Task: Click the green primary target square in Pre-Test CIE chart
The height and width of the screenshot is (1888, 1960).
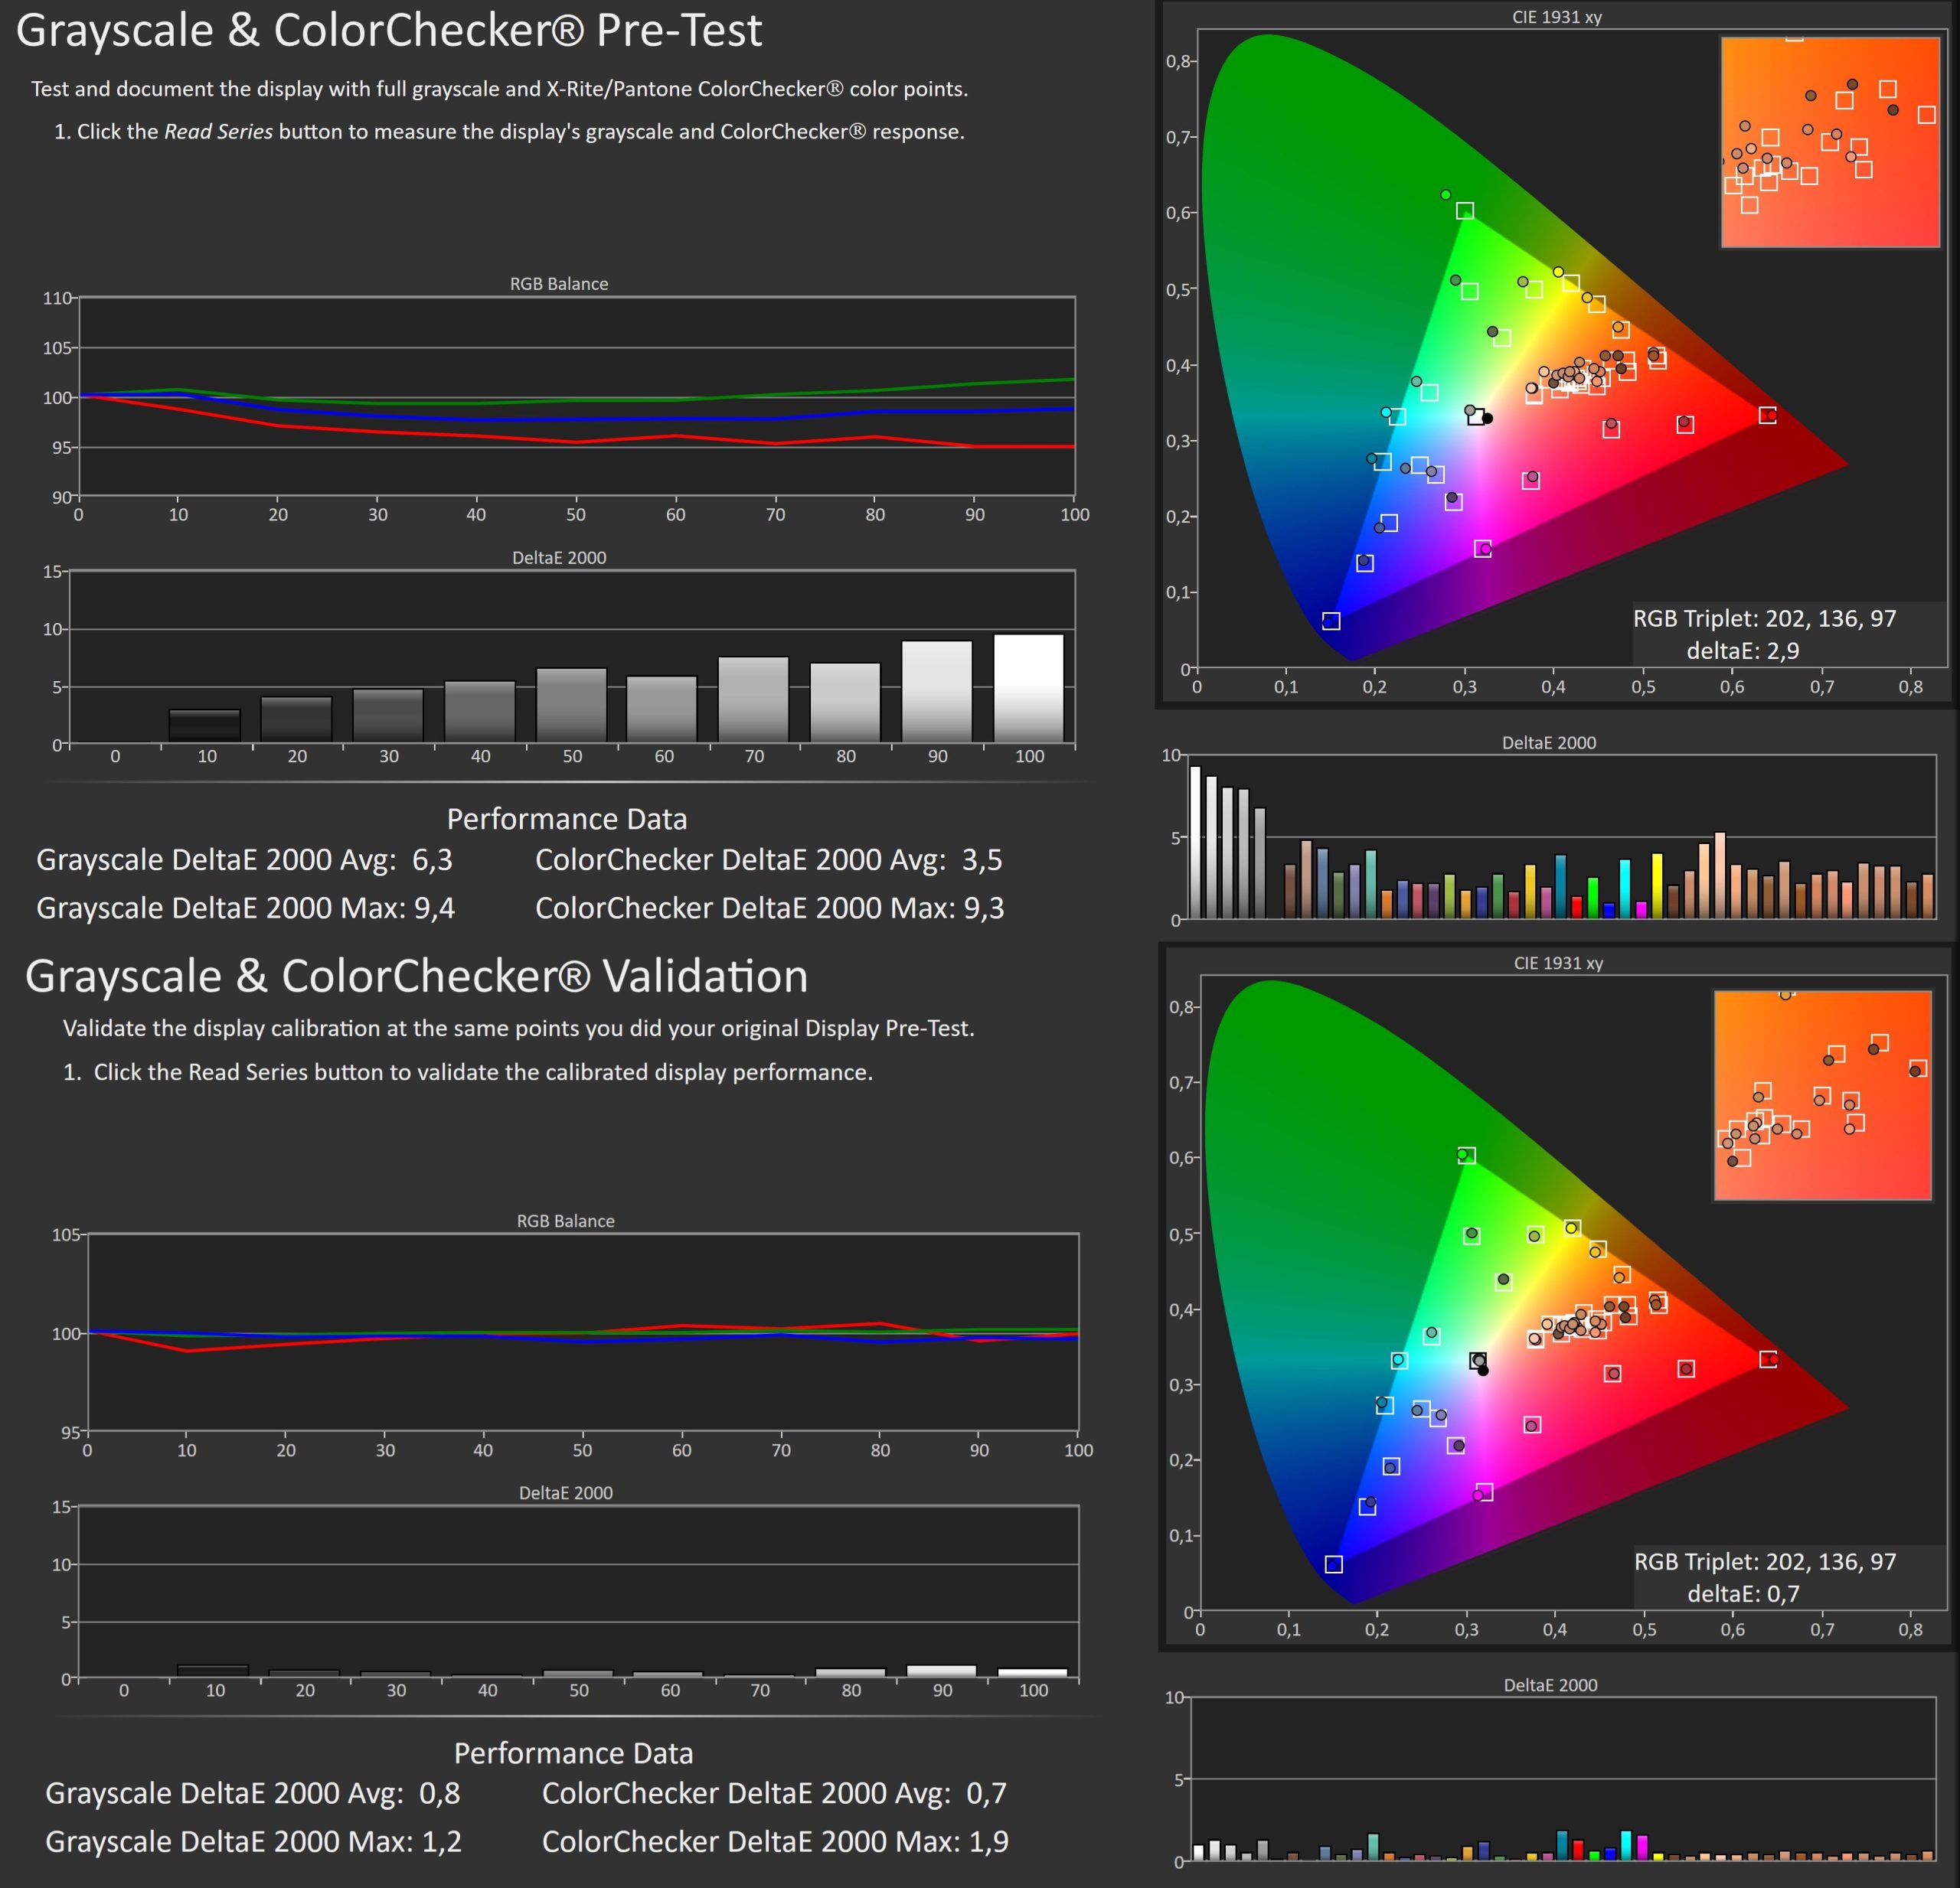Action: coord(1465,211)
